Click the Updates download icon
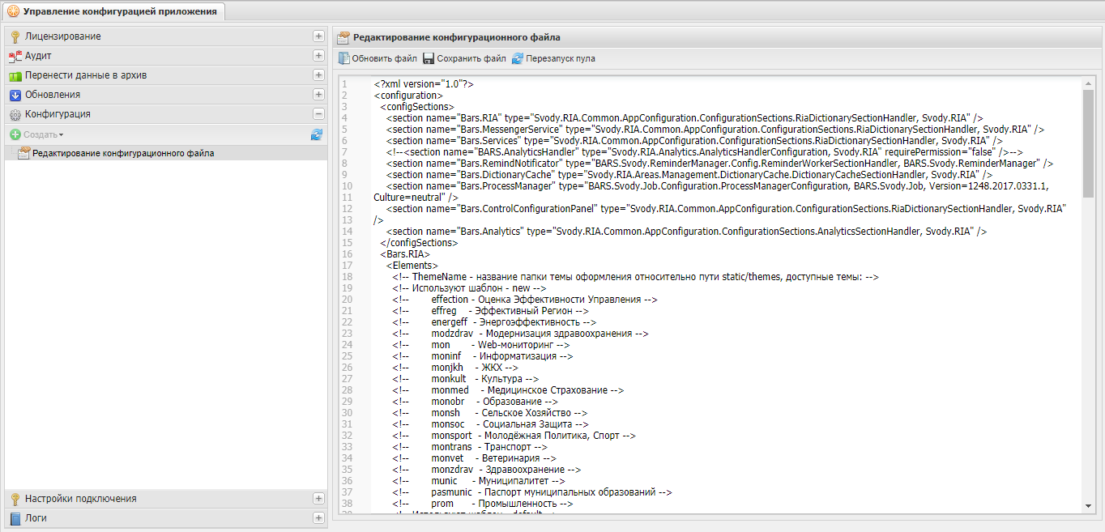Screen dimensions: 1105x532 (15, 95)
